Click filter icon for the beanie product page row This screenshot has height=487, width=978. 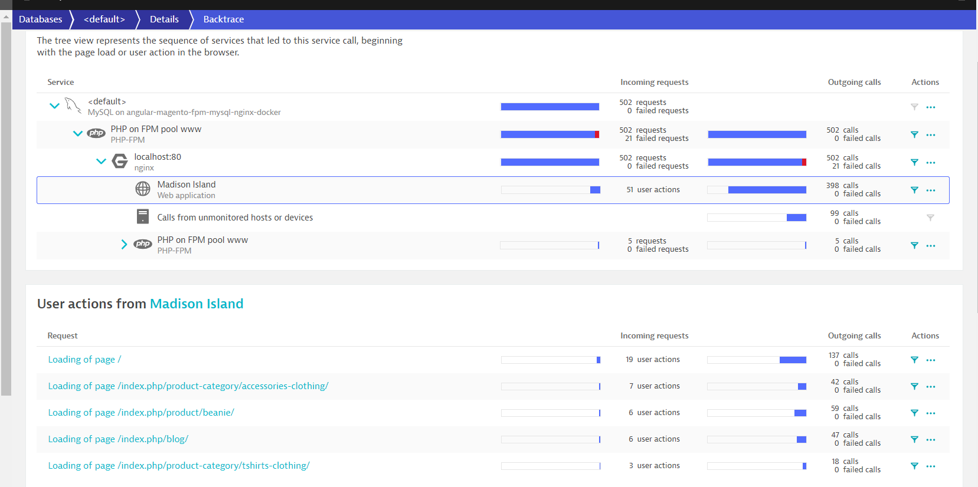click(914, 413)
